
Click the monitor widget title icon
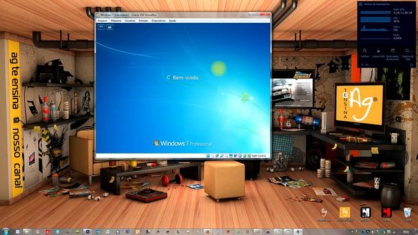coord(361,5)
